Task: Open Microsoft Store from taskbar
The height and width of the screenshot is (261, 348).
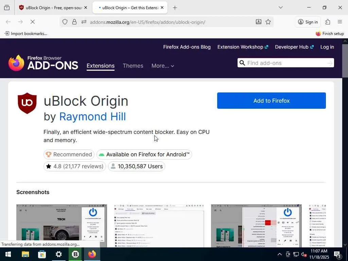Action: tap(42, 254)
